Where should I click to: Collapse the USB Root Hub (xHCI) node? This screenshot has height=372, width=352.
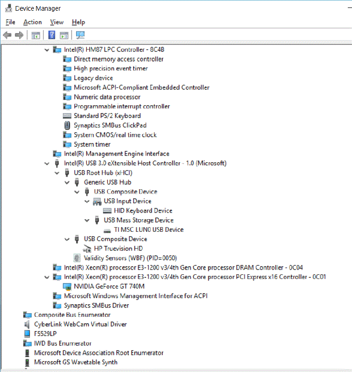point(57,173)
